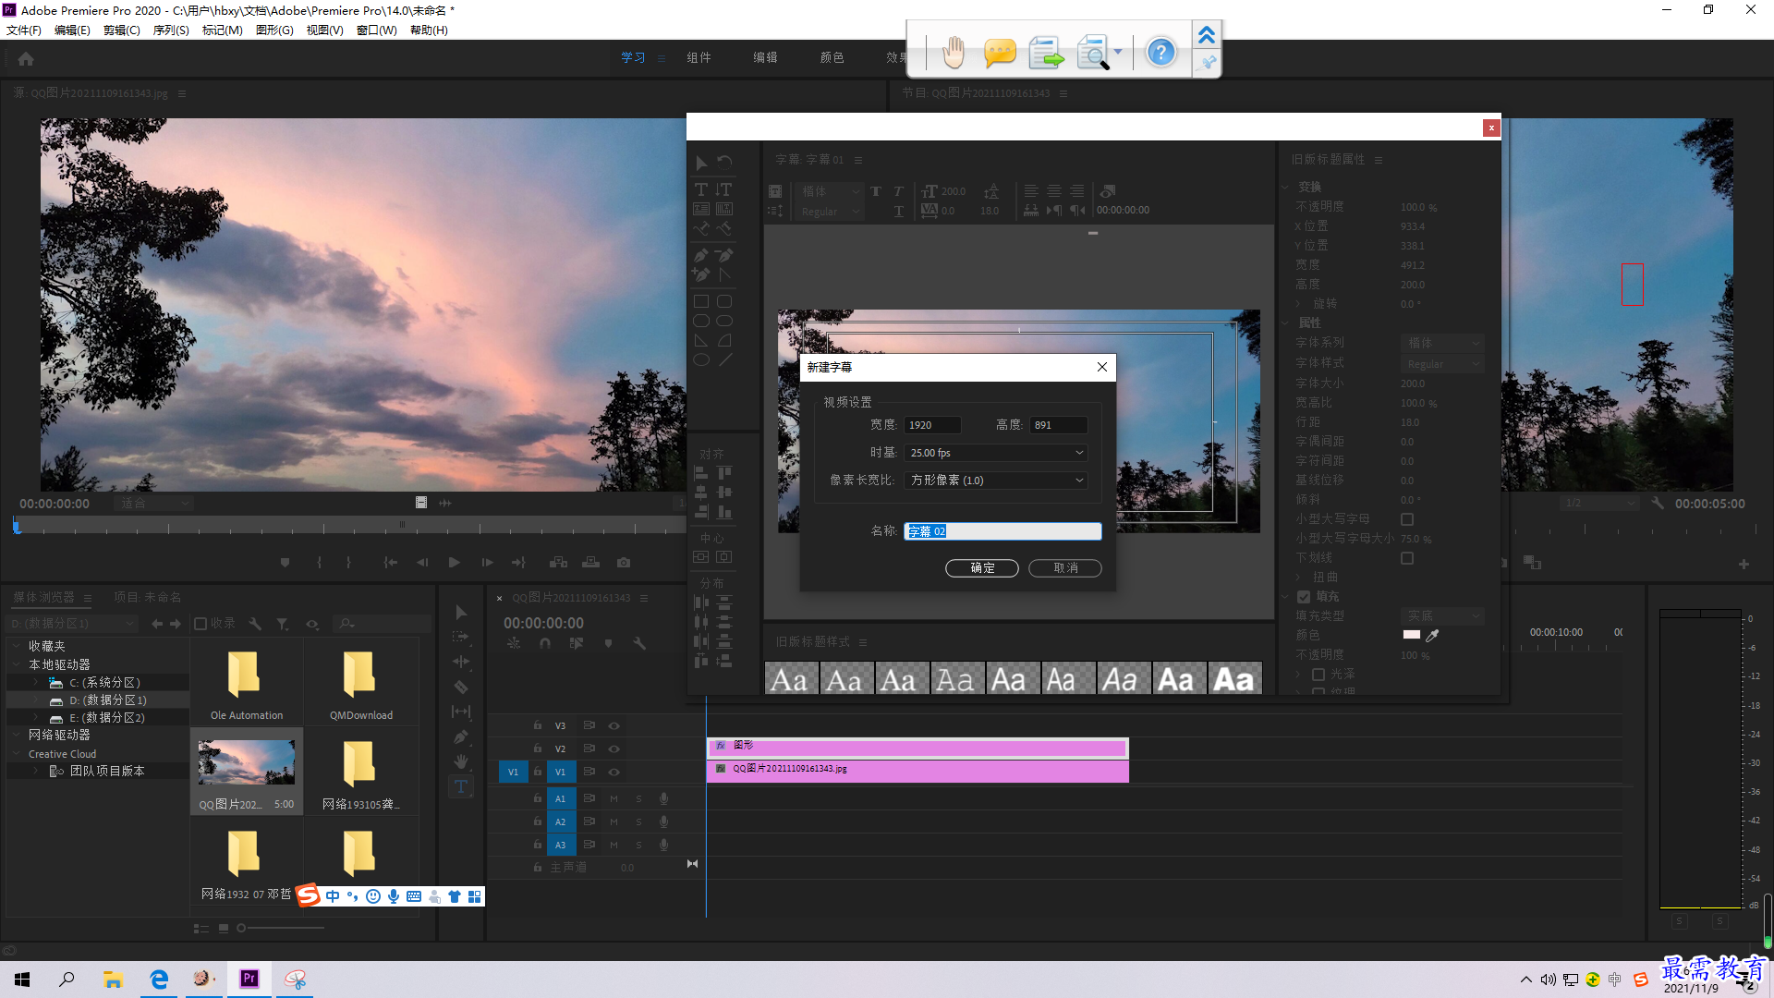This screenshot has width=1774, height=998.
Task: Toggle V2 track output eye
Action: [614, 748]
